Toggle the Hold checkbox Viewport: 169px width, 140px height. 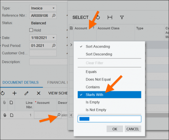pyautogui.click(x=31, y=30)
